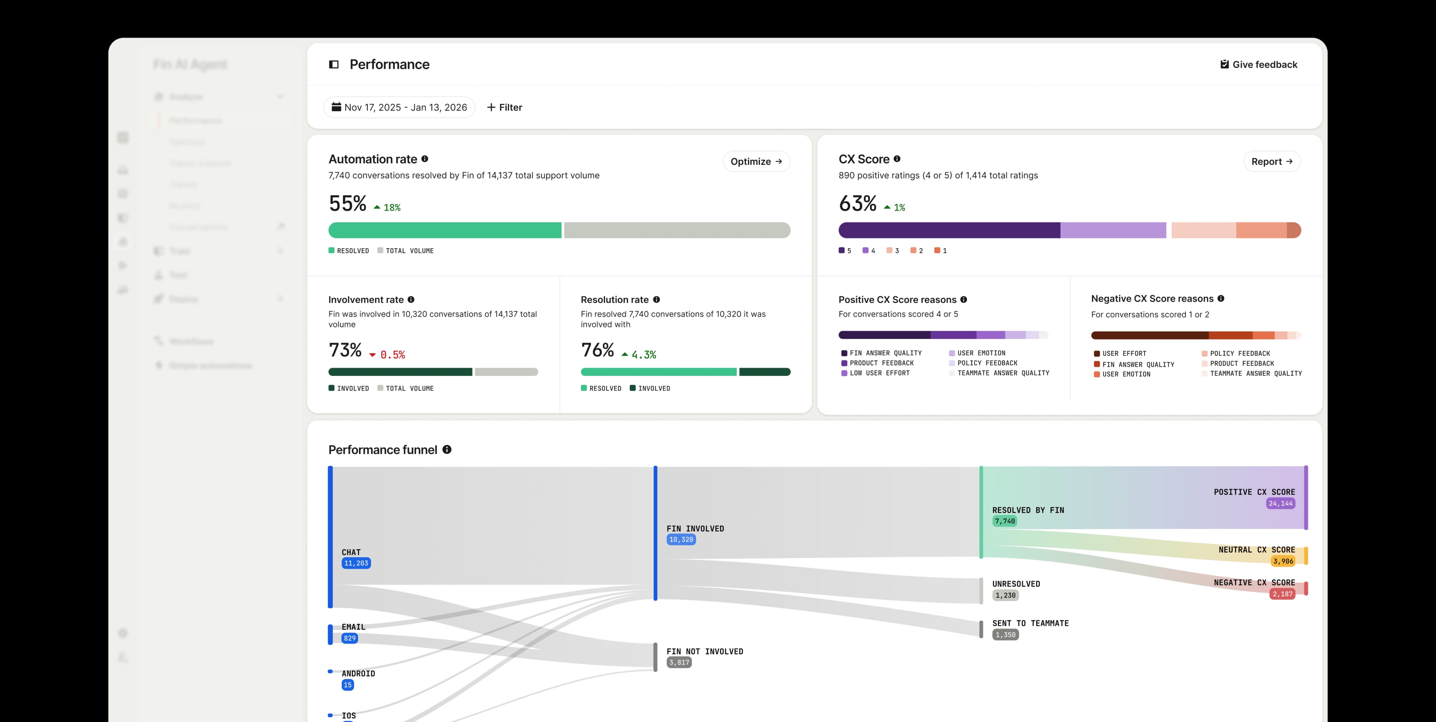1436x722 pixels.
Task: Open the Performance page from the sidebar
Action: [195, 120]
